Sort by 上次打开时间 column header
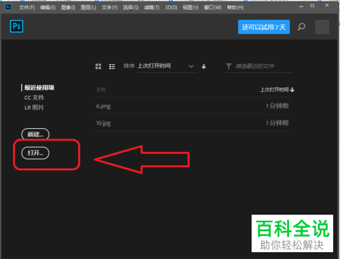The height and width of the screenshot is (259, 340). coord(277,90)
